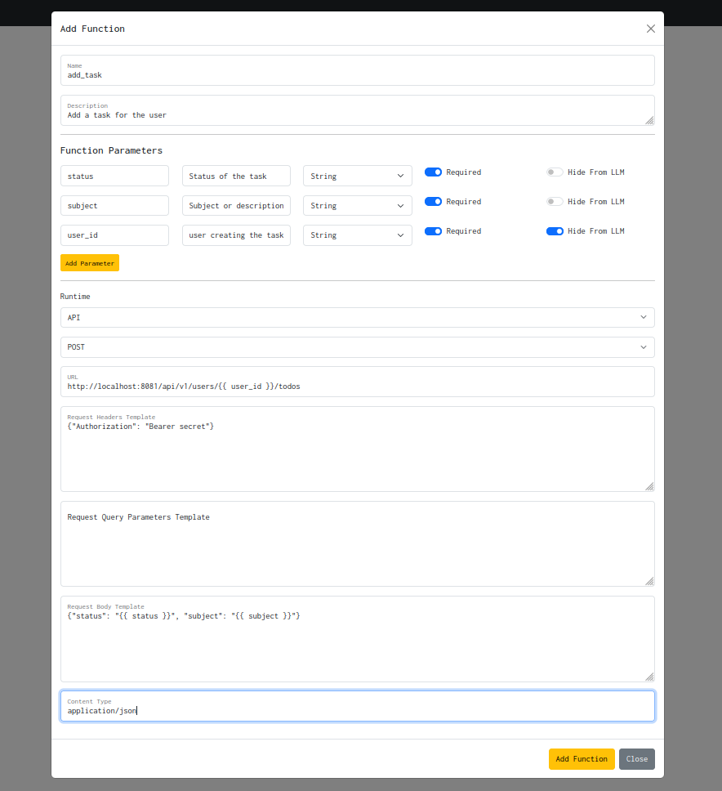Enable Hide From LLM for subject parameter
Screen dimensions: 722x791
555,201
